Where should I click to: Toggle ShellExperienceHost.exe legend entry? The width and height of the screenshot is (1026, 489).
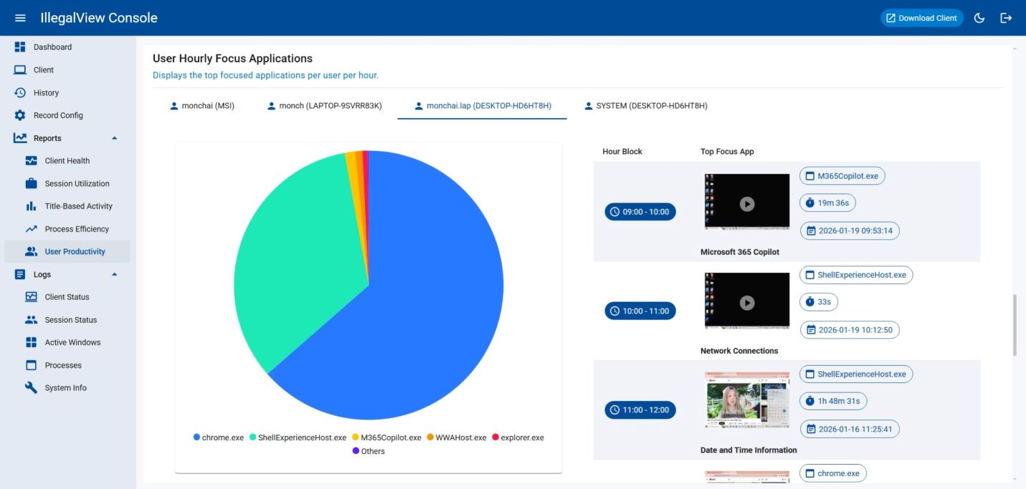[298, 437]
